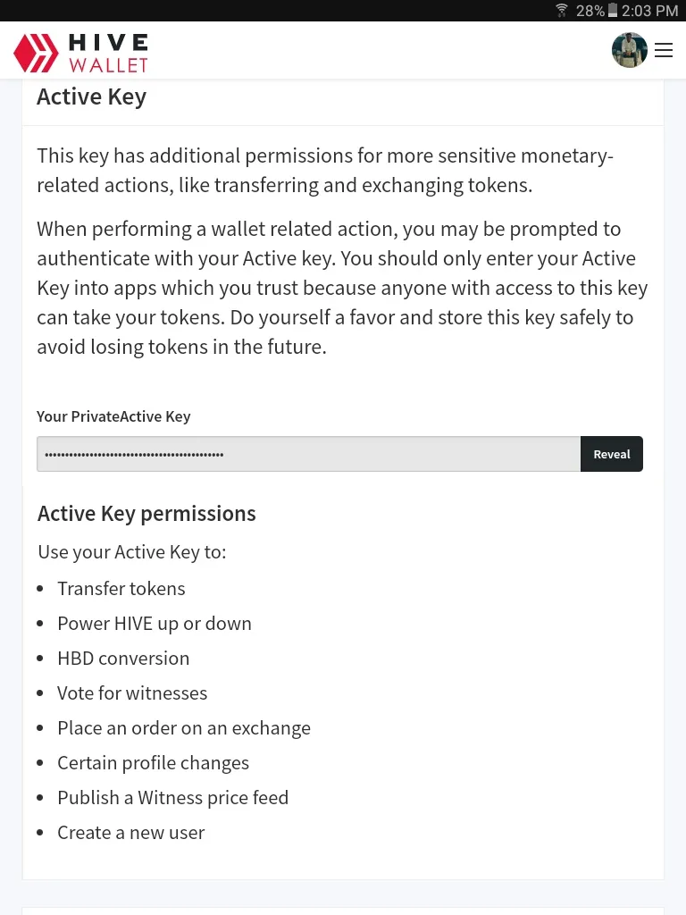The image size is (686, 915).
Task: Select the Power HIVE up or down item
Action: pyautogui.click(x=155, y=623)
